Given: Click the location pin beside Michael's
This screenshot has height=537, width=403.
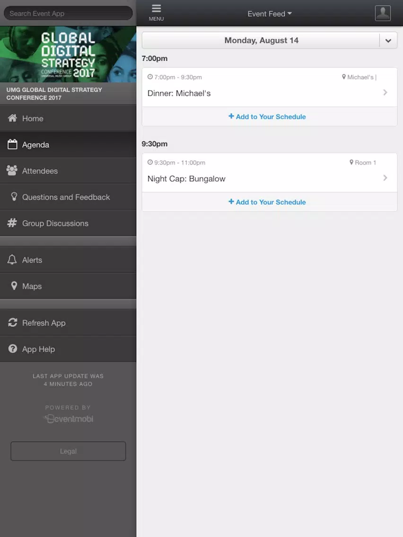Looking at the screenshot, I should coord(344,77).
